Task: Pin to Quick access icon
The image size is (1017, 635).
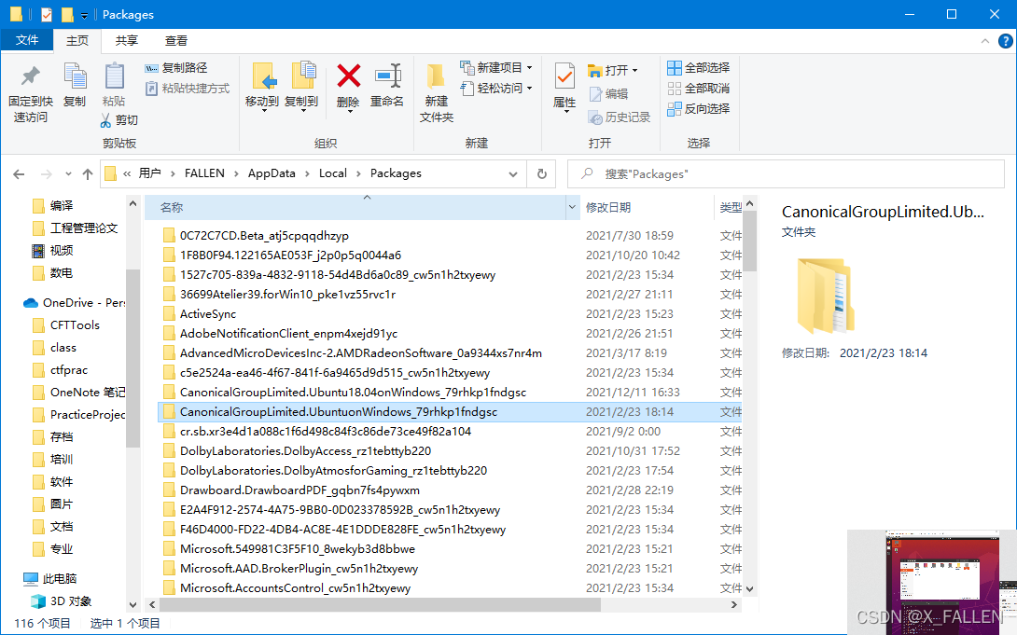Action: [30, 76]
